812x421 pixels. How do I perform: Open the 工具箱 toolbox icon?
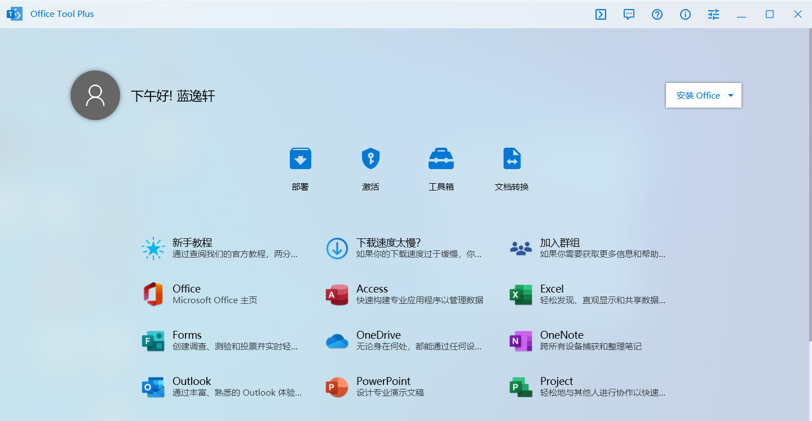pos(441,158)
